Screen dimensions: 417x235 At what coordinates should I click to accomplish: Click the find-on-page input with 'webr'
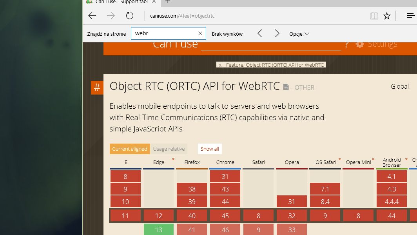[x=169, y=33]
